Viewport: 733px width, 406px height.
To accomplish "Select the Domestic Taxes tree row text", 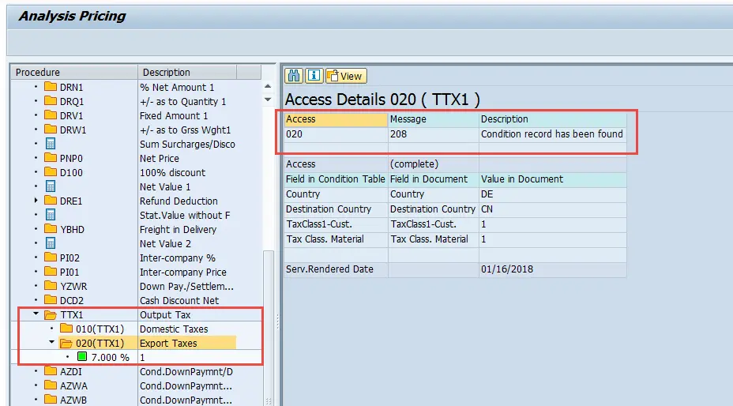I will [x=174, y=329].
